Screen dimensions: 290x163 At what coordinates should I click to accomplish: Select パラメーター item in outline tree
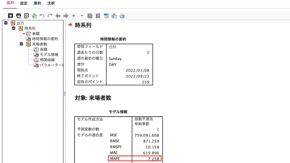click(51, 65)
